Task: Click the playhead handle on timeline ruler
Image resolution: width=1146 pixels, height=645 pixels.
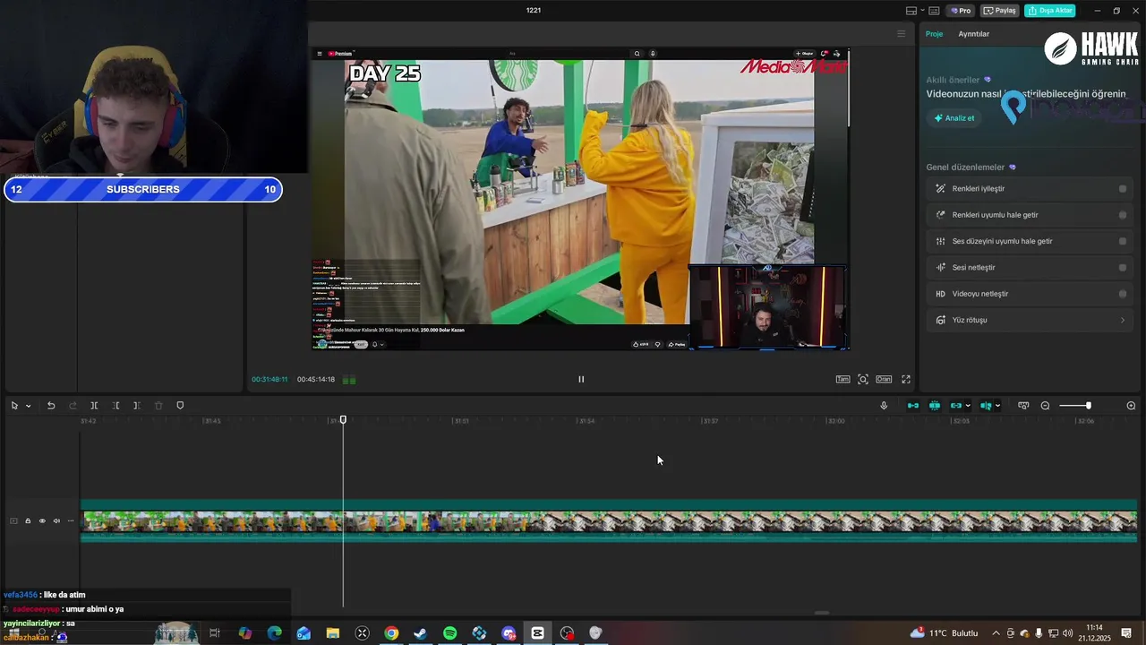Action: click(343, 419)
